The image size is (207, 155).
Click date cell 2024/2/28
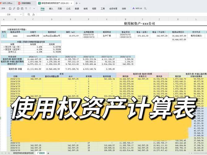click(x=15, y=81)
